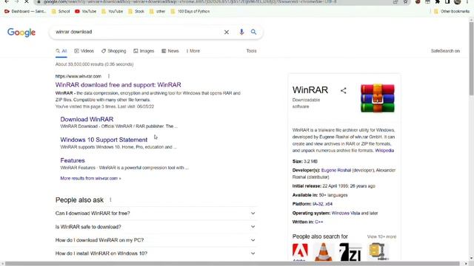Switch to the News results tab
The width and height of the screenshot is (474, 266).
[170, 51]
